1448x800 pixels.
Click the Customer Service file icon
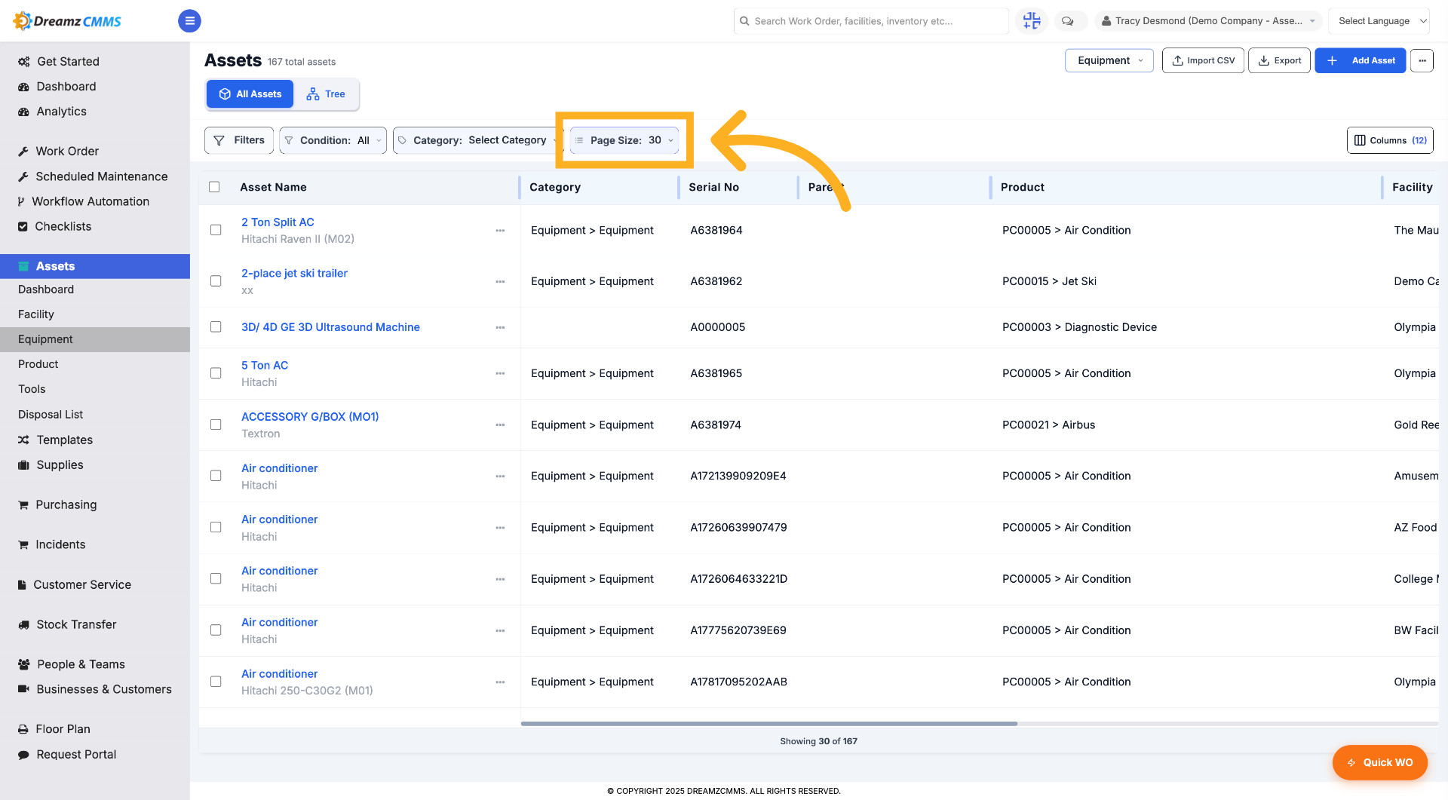23,585
